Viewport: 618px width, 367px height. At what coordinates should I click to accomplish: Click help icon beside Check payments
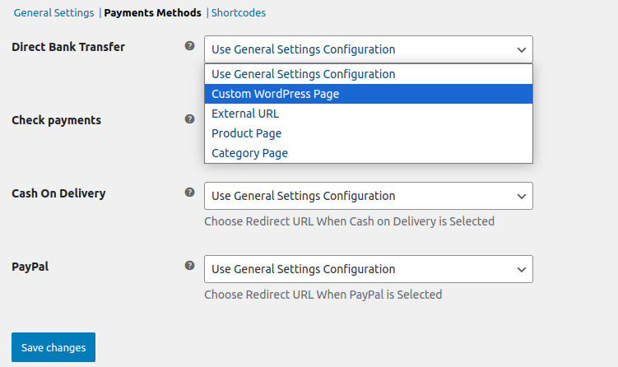click(x=190, y=119)
